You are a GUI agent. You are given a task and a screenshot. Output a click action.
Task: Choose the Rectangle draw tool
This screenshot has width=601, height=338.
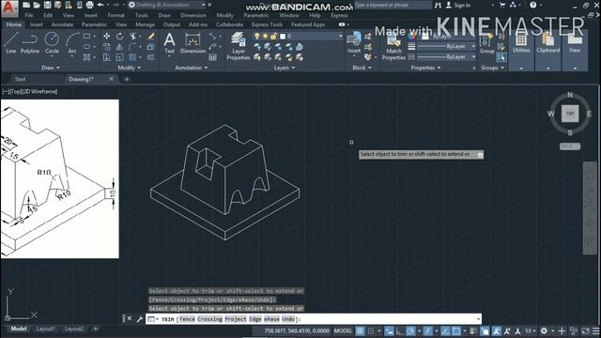click(87, 37)
